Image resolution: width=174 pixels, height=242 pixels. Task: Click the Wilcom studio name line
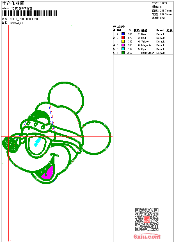[17, 8]
